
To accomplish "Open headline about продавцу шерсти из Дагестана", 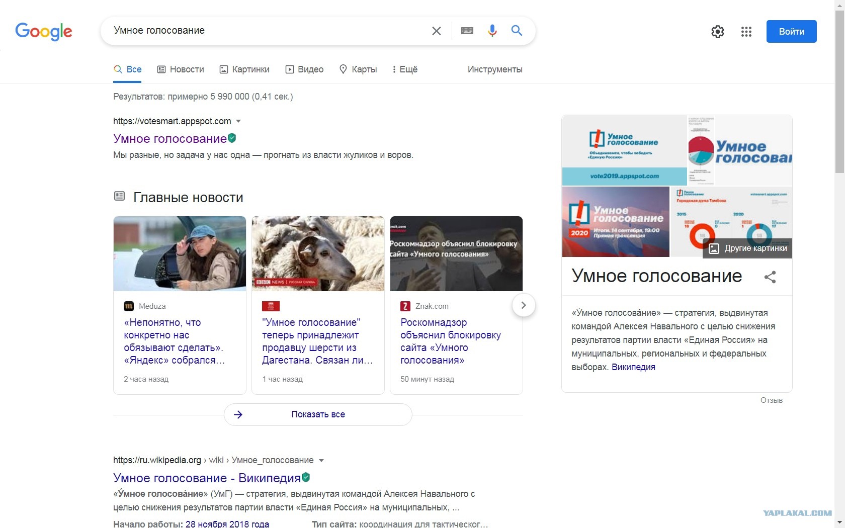I will pos(317,341).
